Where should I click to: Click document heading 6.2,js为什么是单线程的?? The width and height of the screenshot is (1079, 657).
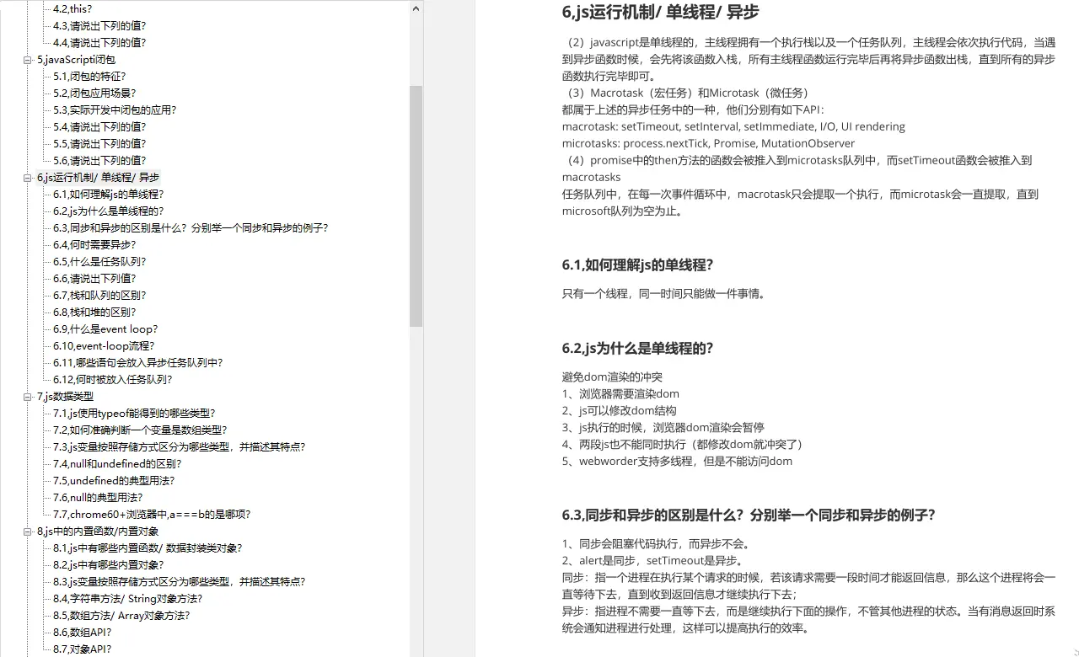click(x=638, y=349)
